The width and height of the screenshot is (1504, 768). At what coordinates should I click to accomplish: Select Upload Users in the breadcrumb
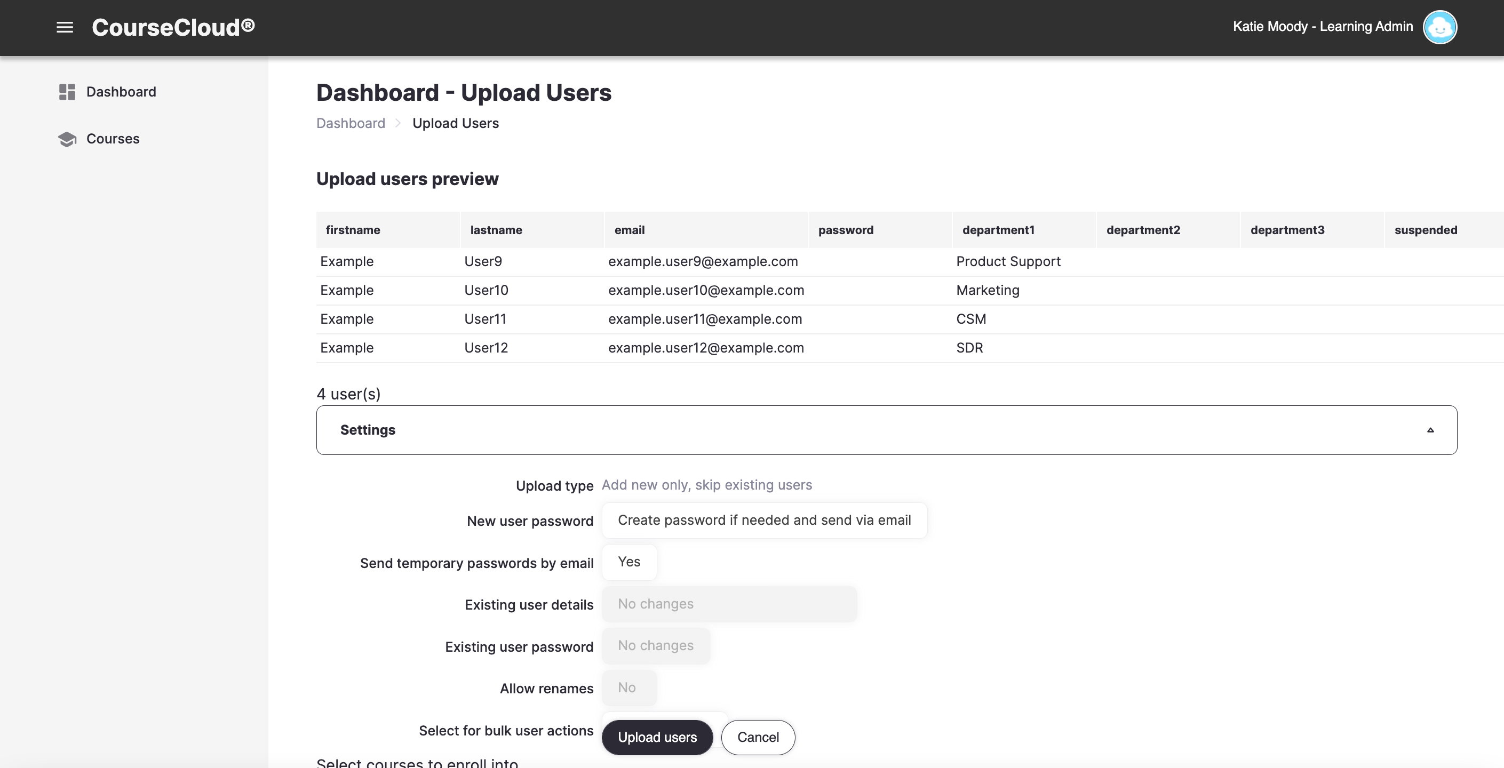(x=456, y=123)
